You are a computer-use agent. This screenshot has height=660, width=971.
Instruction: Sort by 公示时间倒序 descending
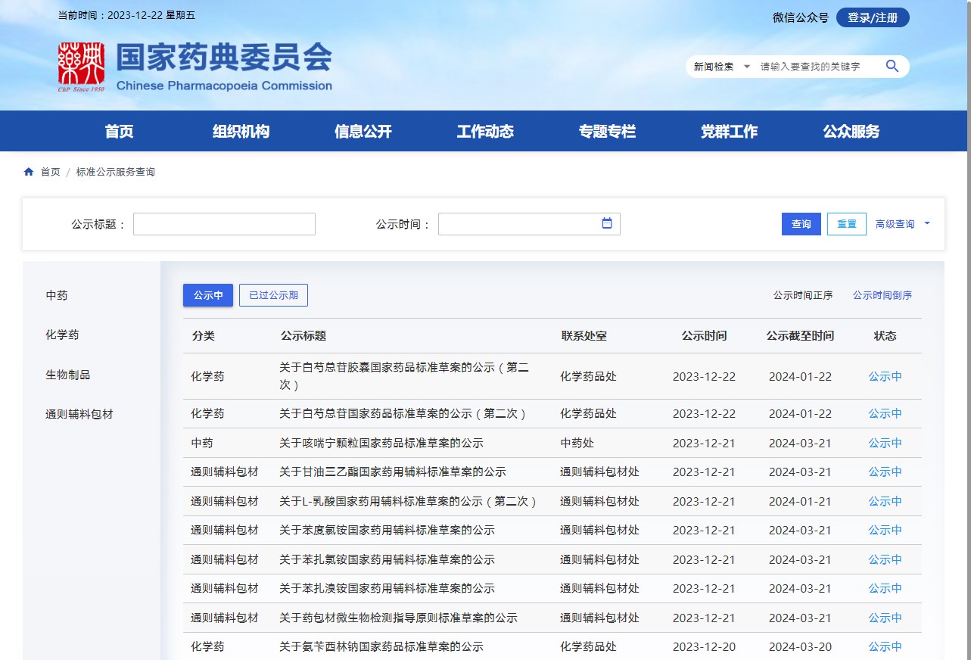882,295
